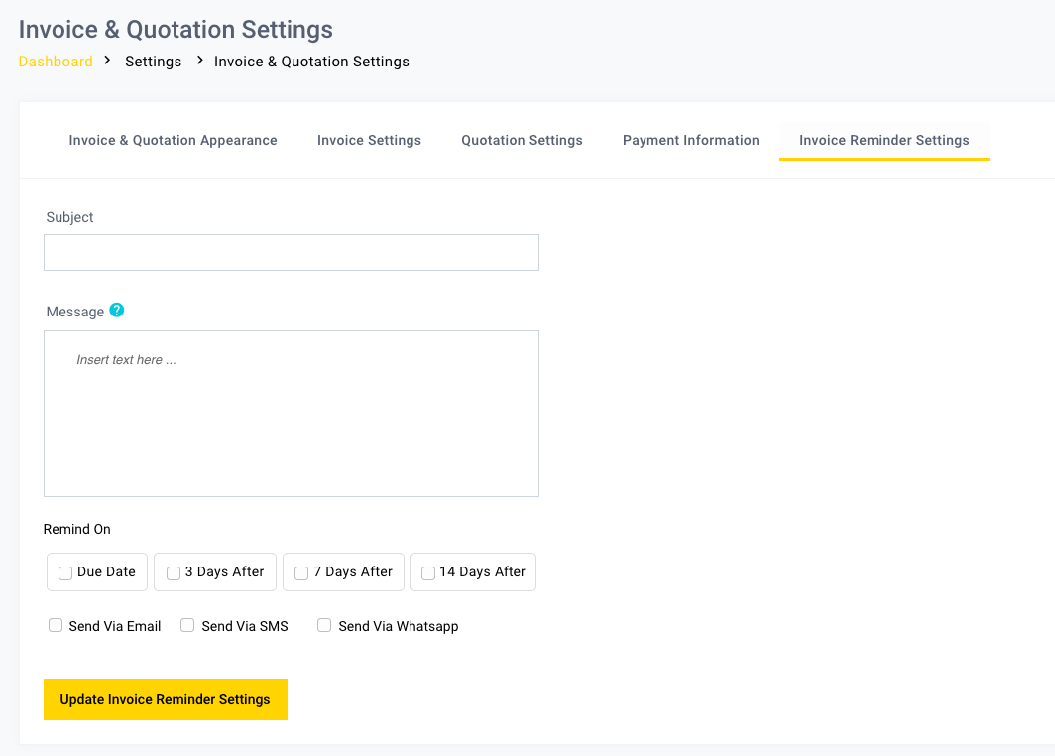Enable Send Via Email
Viewport: 1055px width, 756px height.
tap(56, 624)
